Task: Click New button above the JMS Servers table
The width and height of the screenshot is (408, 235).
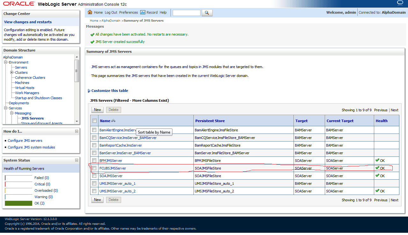Action: tap(98, 110)
